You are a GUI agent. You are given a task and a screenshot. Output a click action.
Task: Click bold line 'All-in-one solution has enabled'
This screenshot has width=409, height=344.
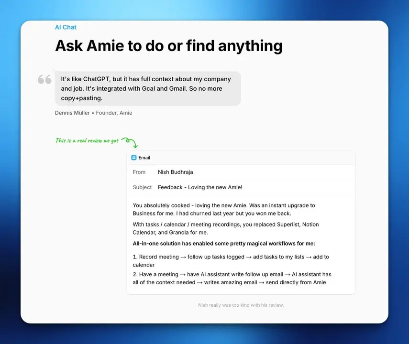(224, 244)
